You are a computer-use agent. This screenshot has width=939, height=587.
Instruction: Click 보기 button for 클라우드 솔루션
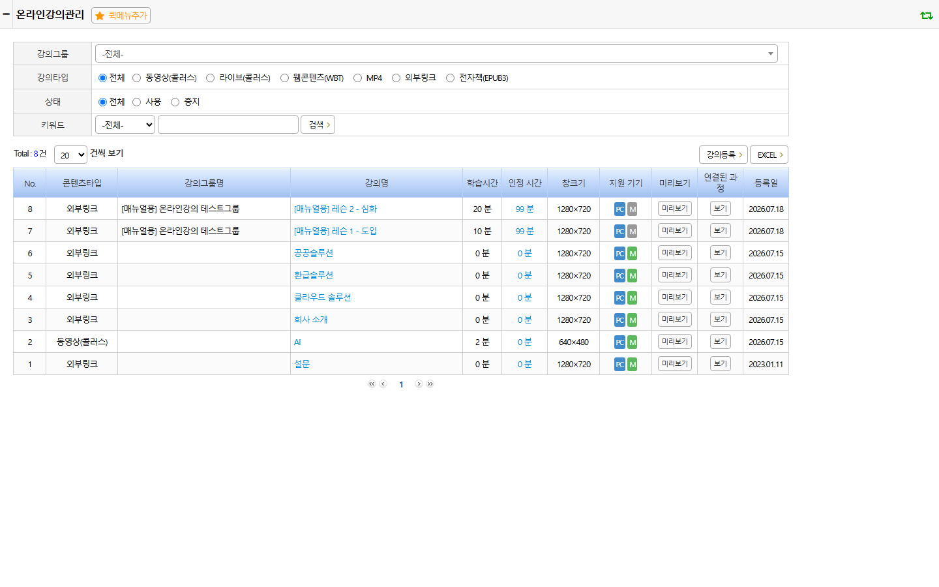(x=720, y=297)
